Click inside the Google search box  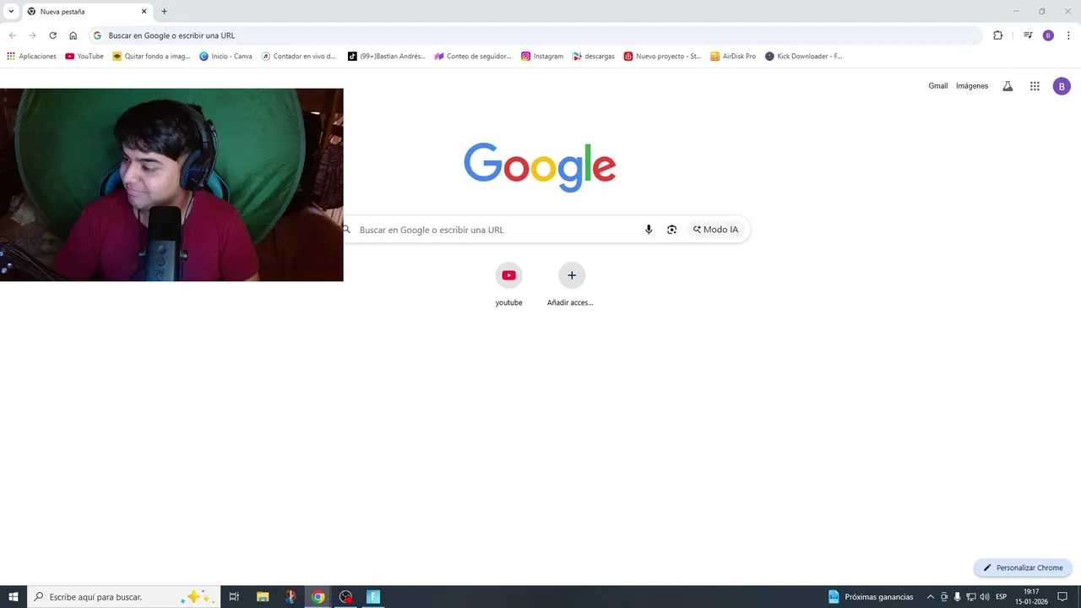tap(498, 230)
